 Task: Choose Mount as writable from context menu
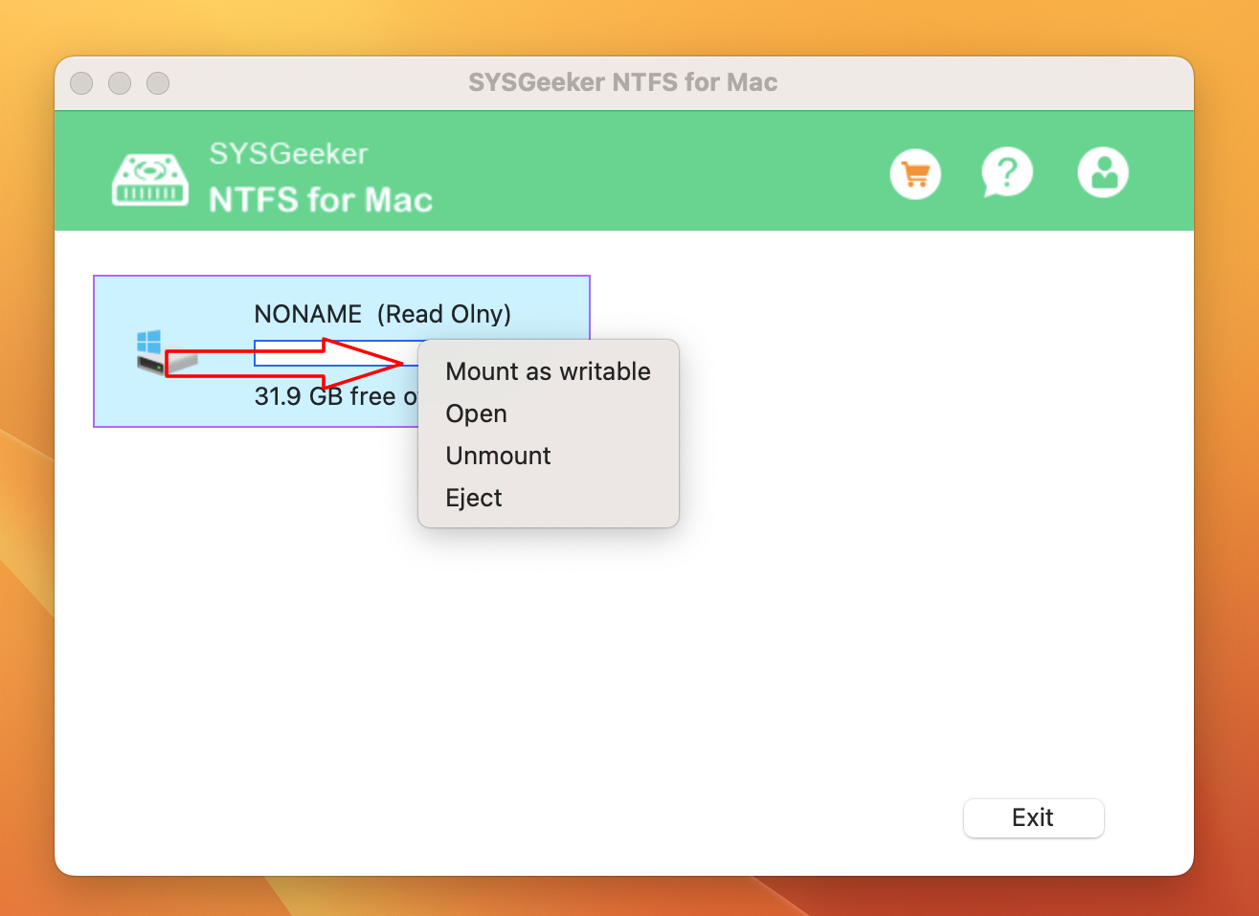pos(548,371)
